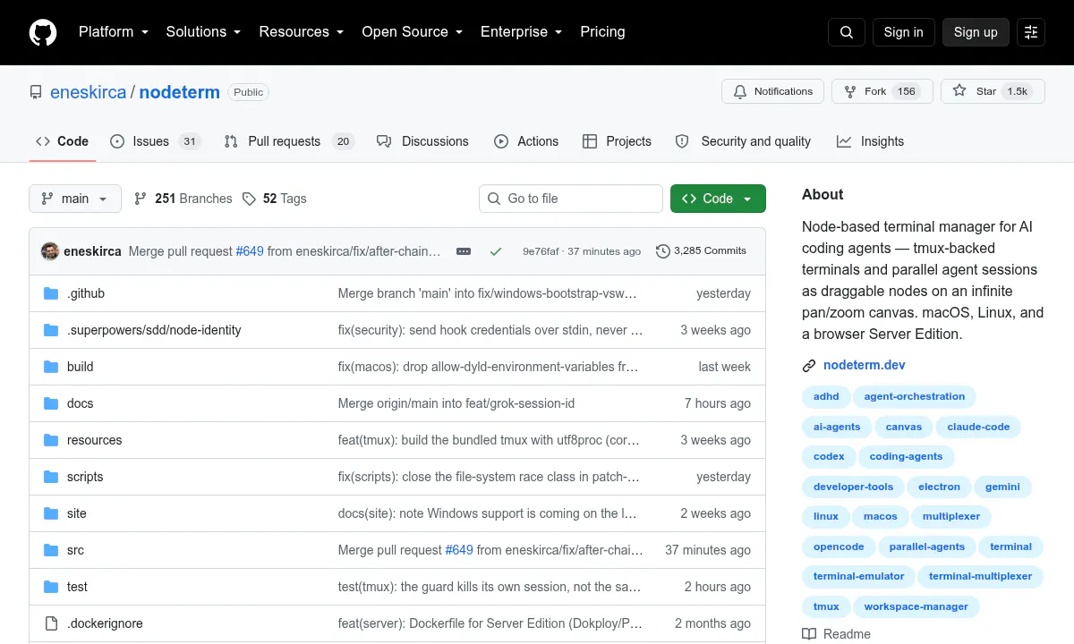The width and height of the screenshot is (1074, 644).
Task: Open the Pull requests tab
Action: tap(289, 141)
